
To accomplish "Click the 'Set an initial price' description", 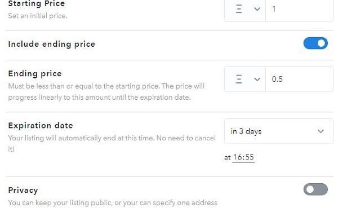I will point(38,16).
